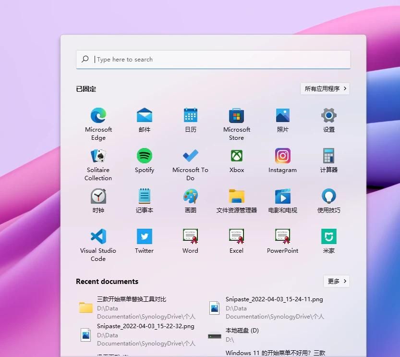Expand 所有应用程序 list
Viewport: 400px width, 357px height.
coord(325,88)
